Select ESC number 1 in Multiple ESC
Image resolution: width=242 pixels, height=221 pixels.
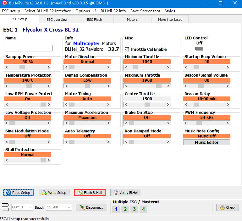(116, 209)
